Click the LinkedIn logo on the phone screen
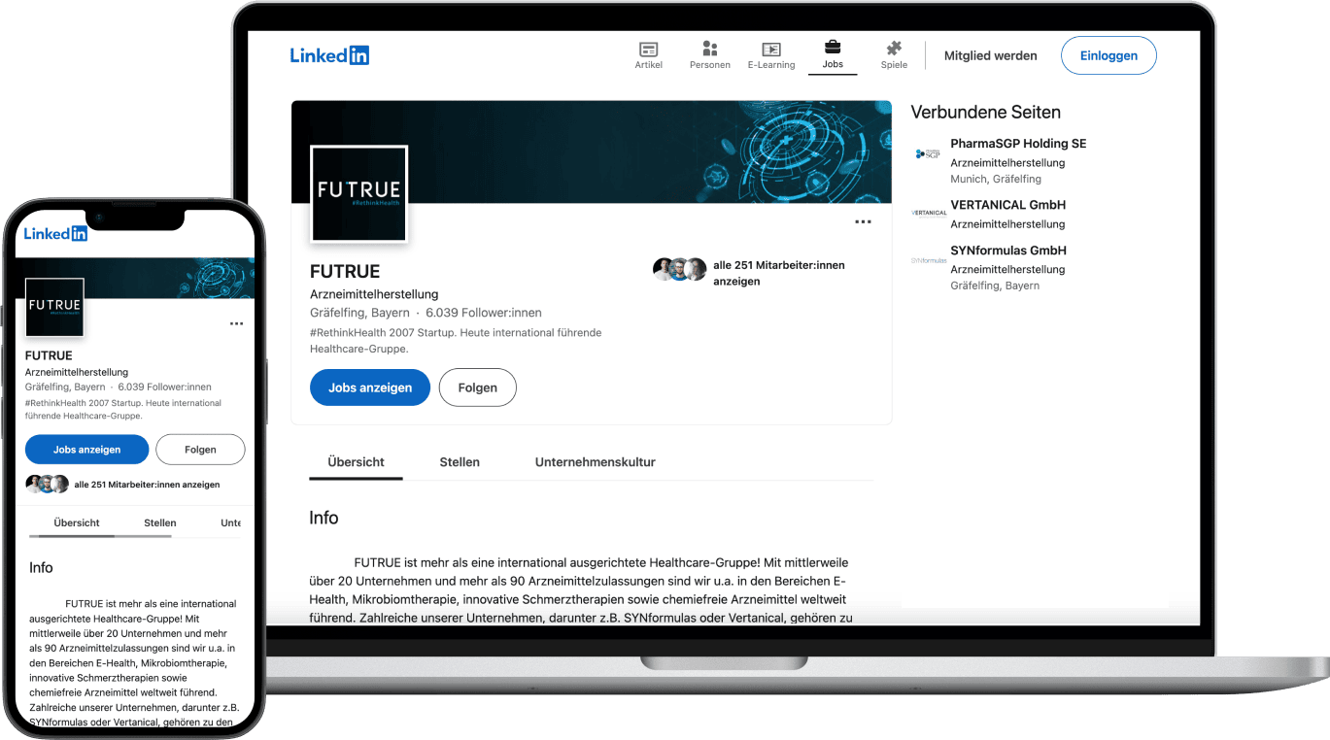The image size is (1330, 740). pos(55,233)
